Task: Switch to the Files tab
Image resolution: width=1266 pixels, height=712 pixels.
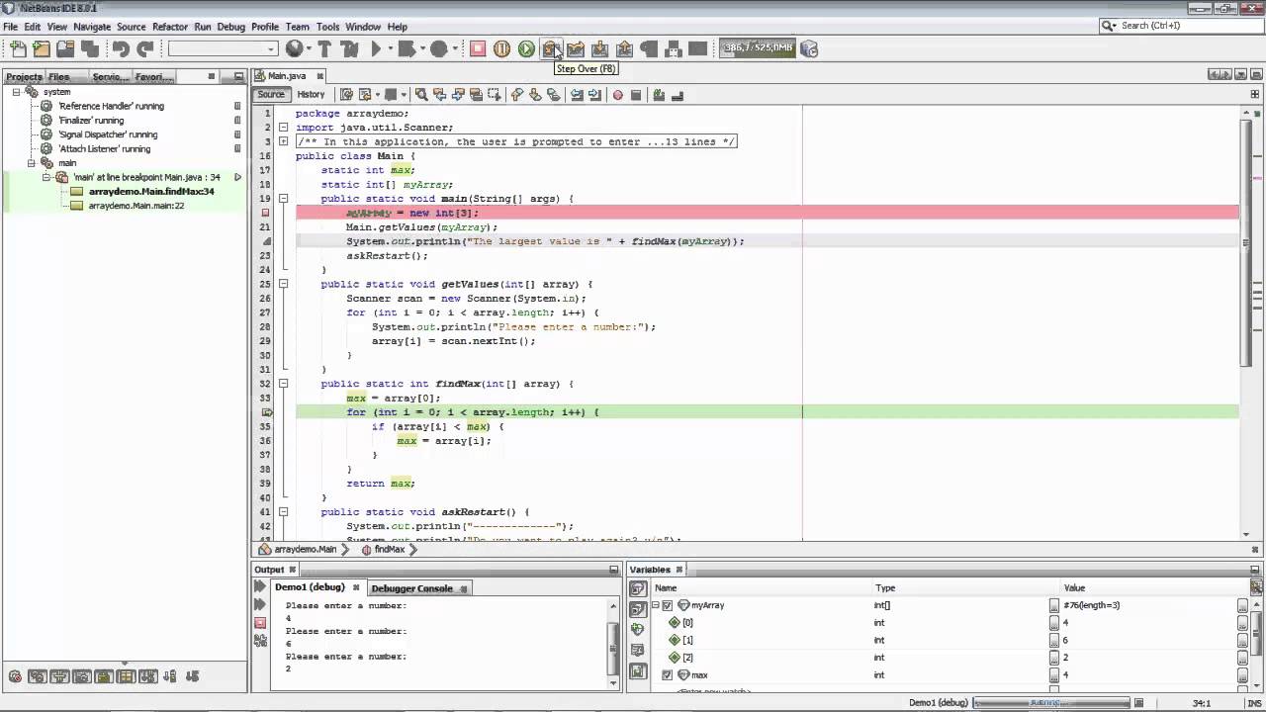Action: 59,76
